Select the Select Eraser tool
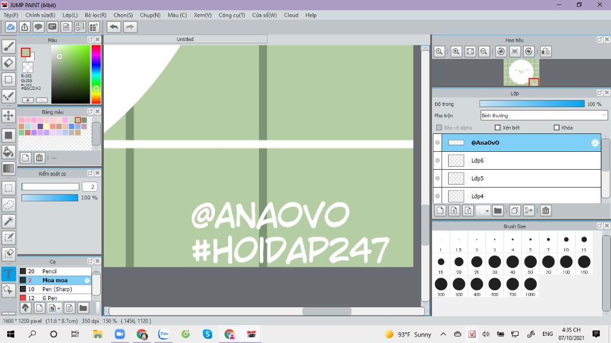This screenshot has height=343, width=611. 8,254
